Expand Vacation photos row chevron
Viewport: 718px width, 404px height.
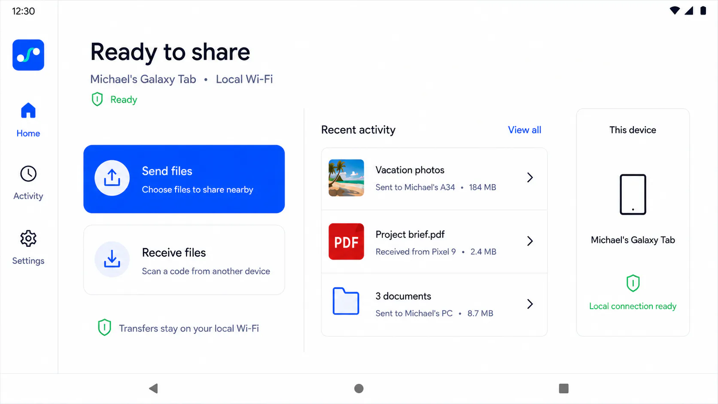(x=530, y=177)
